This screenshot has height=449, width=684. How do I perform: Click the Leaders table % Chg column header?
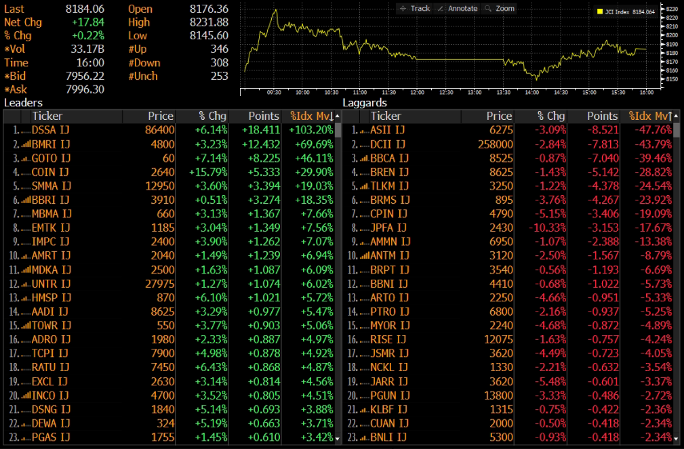pos(211,116)
